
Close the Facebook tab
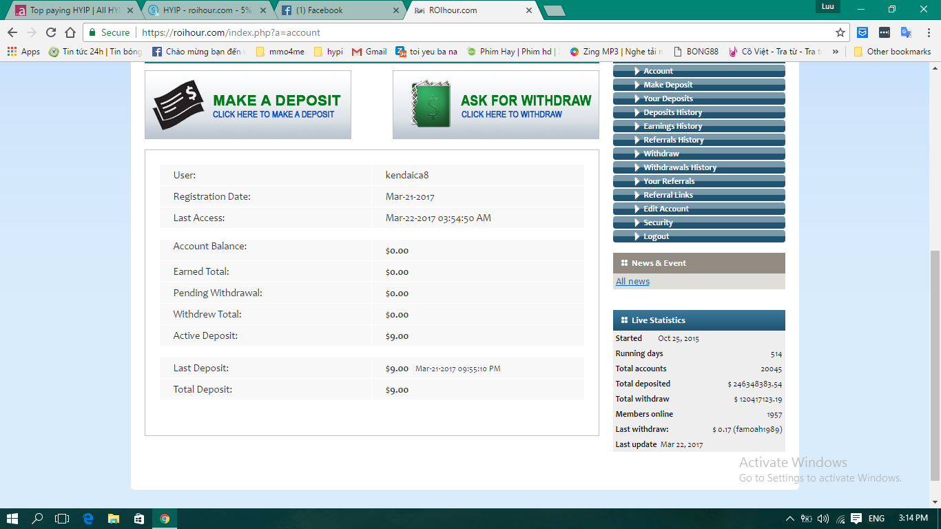395,10
